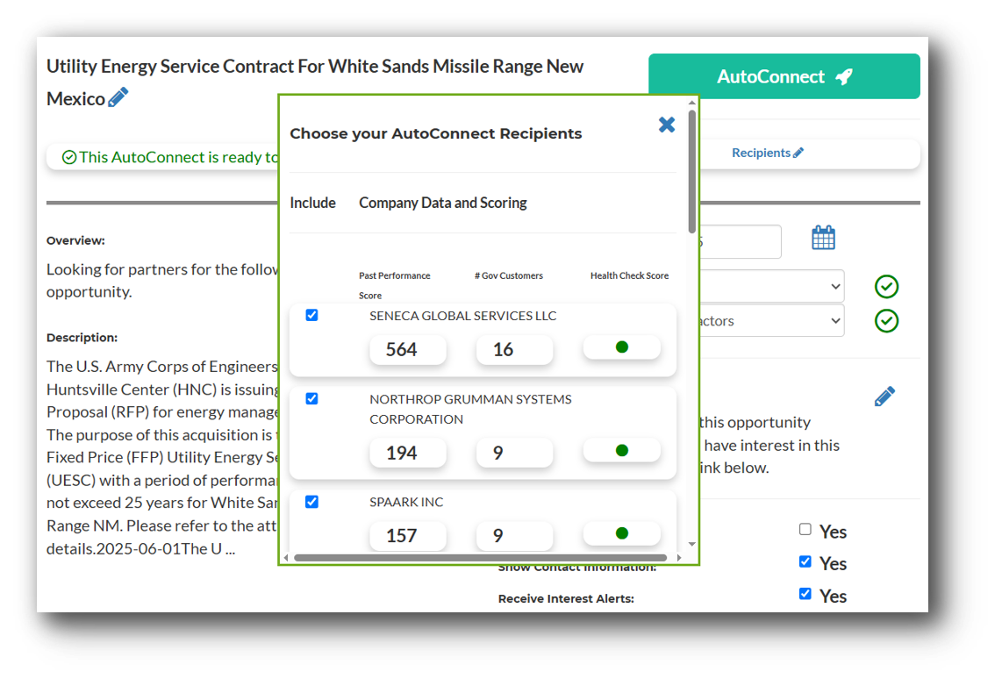1002x686 pixels.
Task: Click the pencil icon beside the opportunity title
Action: pos(118,97)
